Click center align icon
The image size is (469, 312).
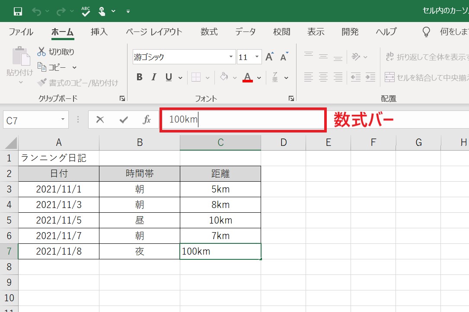pyautogui.click(x=323, y=77)
